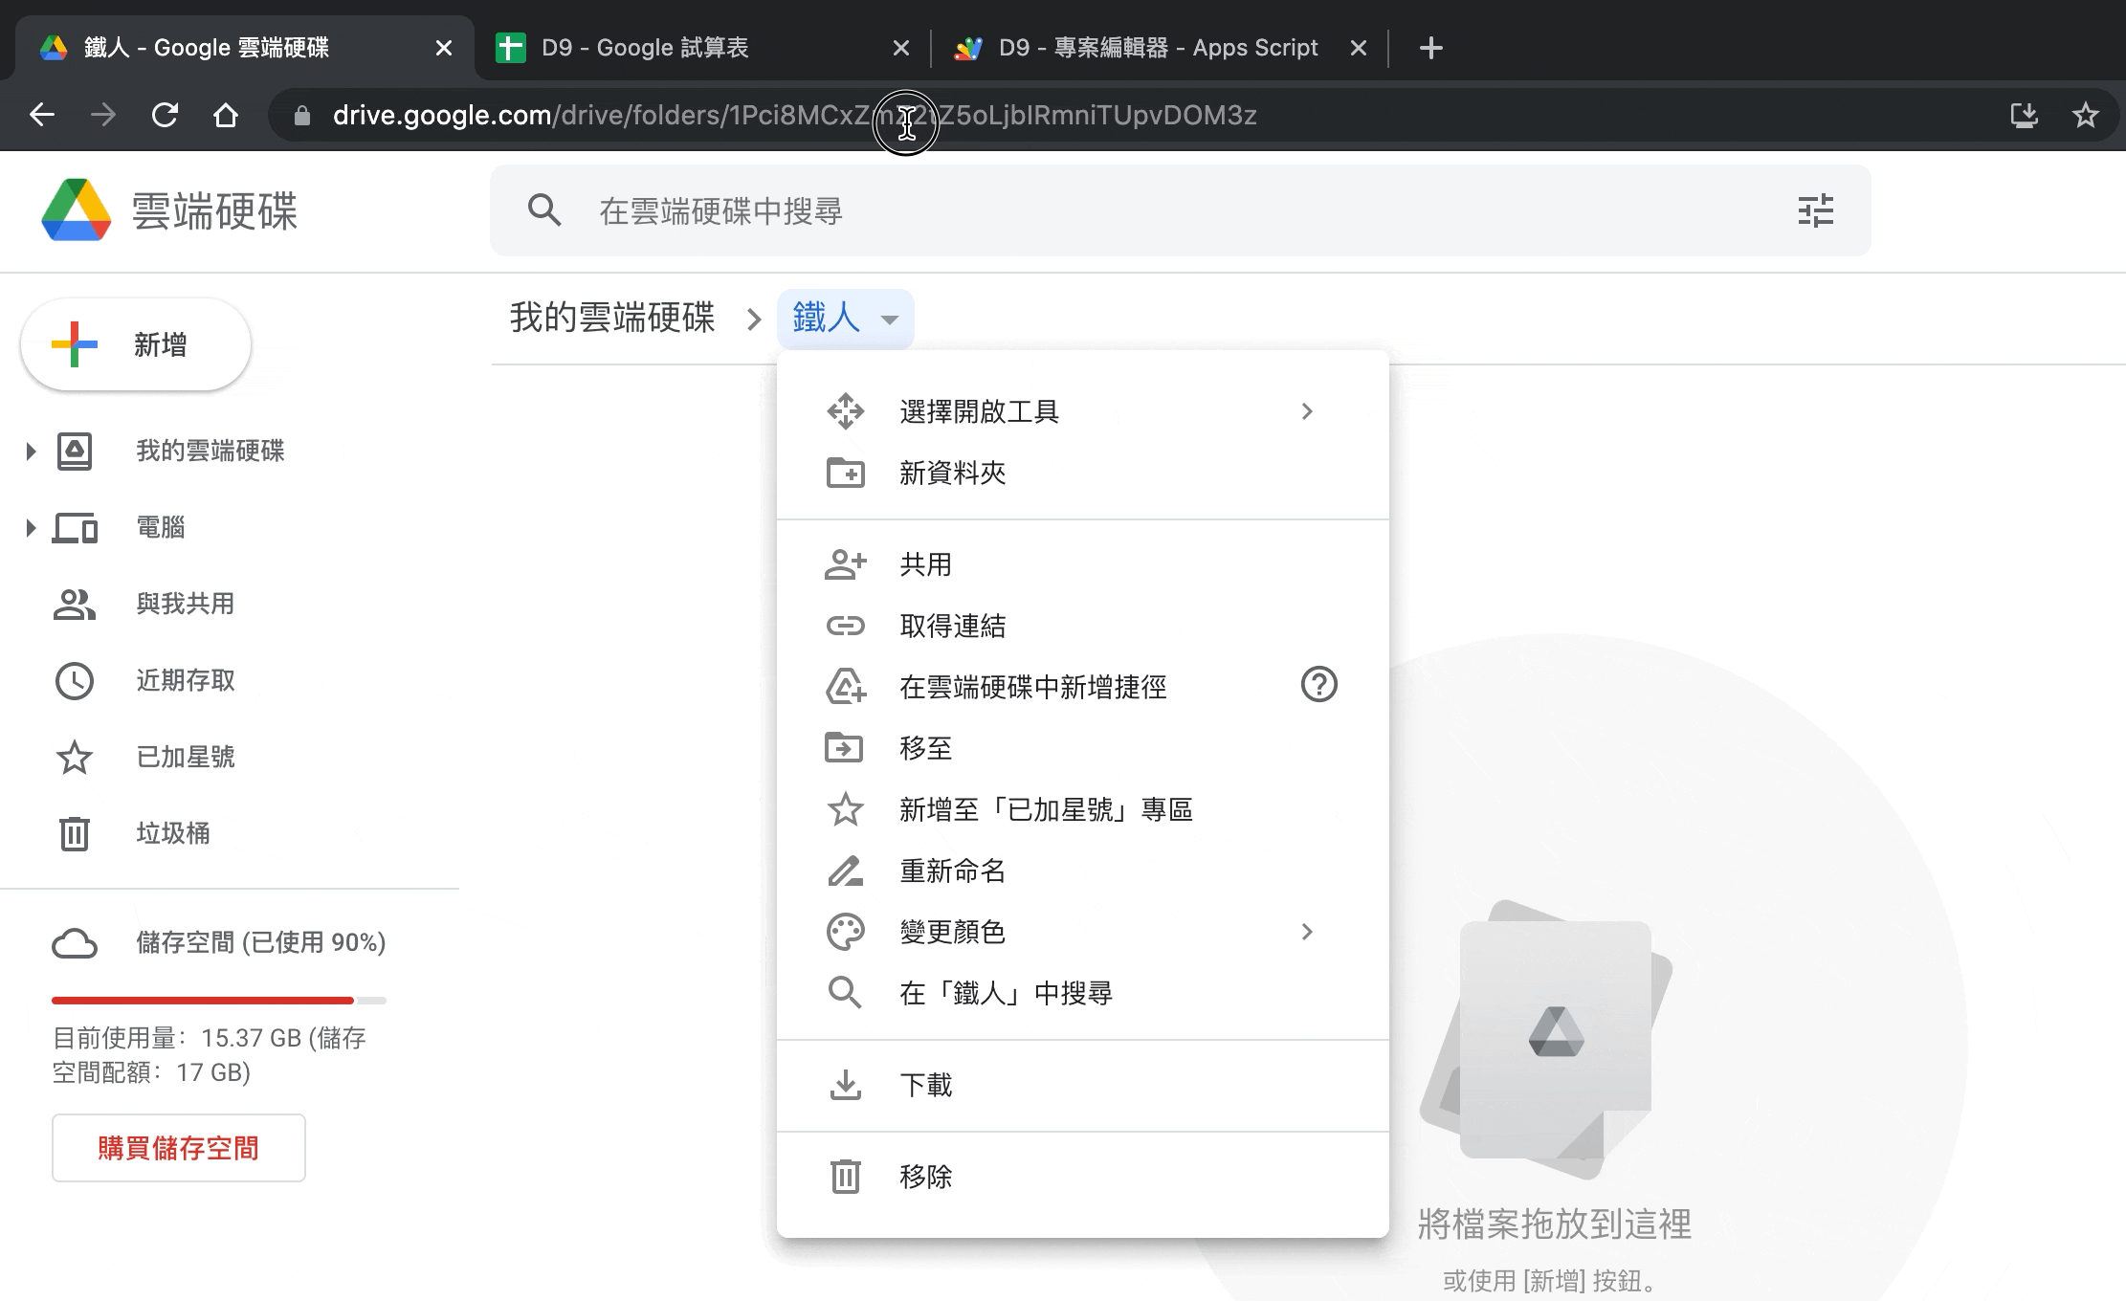Open a new browser tab with plus
The image size is (2126, 1301).
(x=1430, y=48)
